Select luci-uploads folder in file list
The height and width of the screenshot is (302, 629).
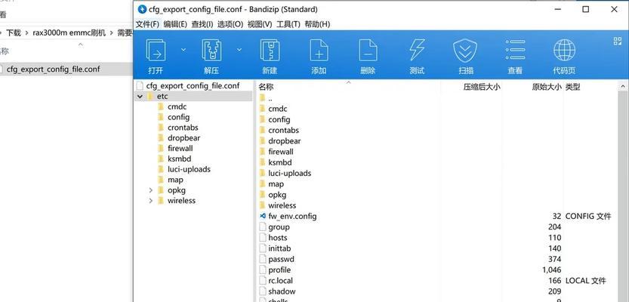pyautogui.click(x=290, y=173)
